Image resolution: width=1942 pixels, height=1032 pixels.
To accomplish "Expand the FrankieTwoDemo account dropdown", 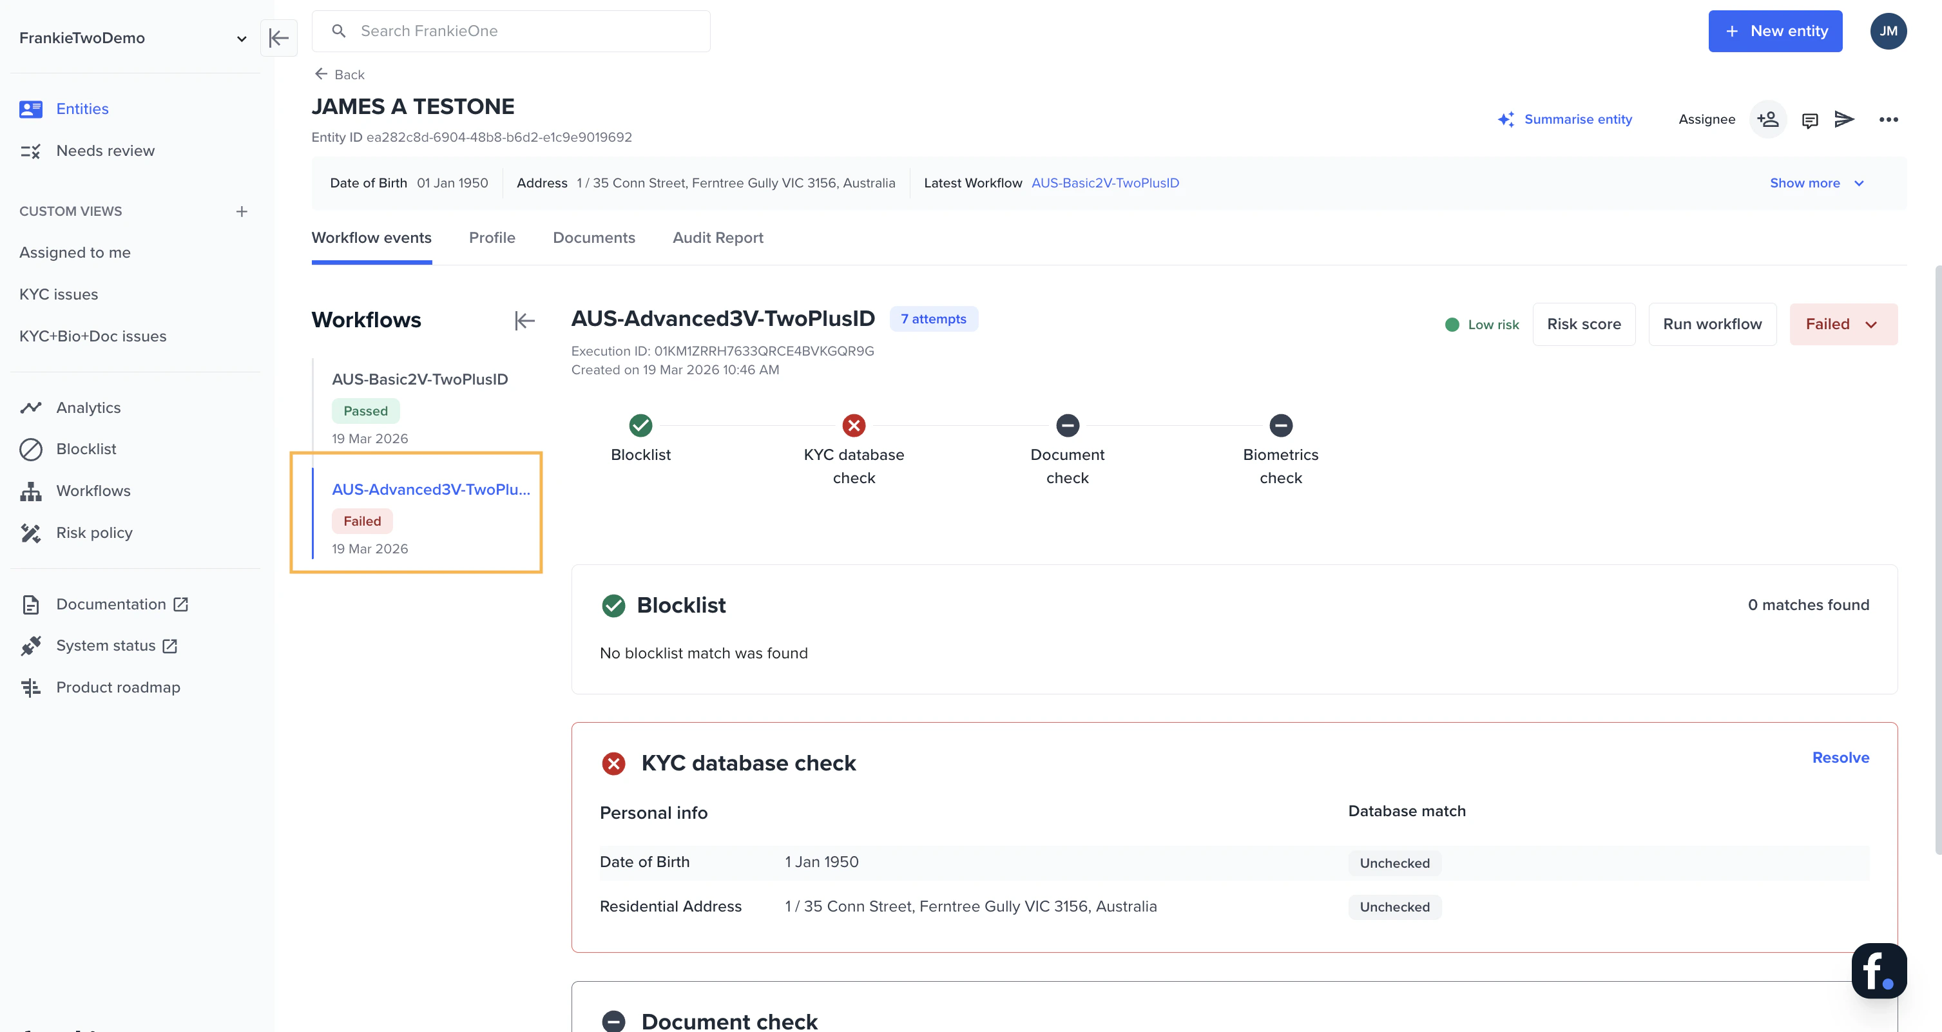I will pos(241,39).
